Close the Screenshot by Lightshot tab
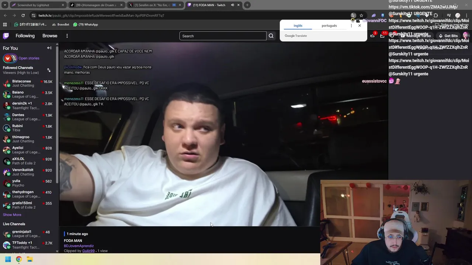 (x=63, y=5)
